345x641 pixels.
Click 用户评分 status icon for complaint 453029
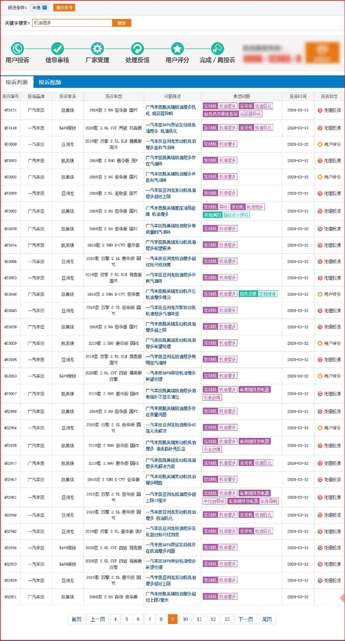[x=320, y=343]
